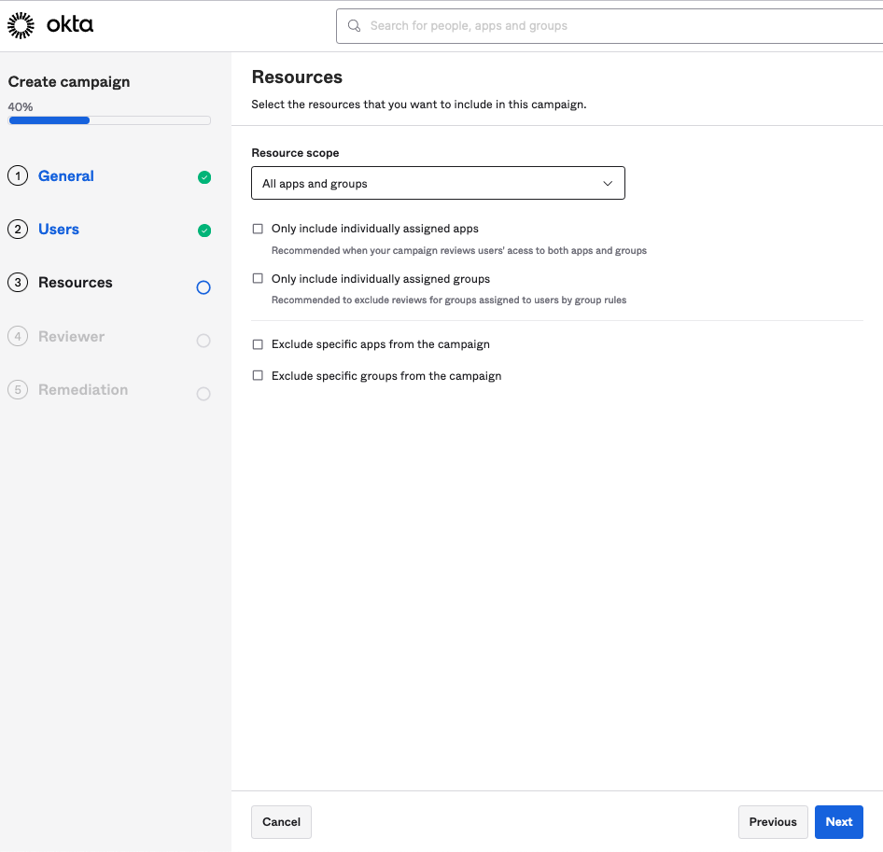Click the step 1 number circle
883x852 pixels.
tap(18, 176)
